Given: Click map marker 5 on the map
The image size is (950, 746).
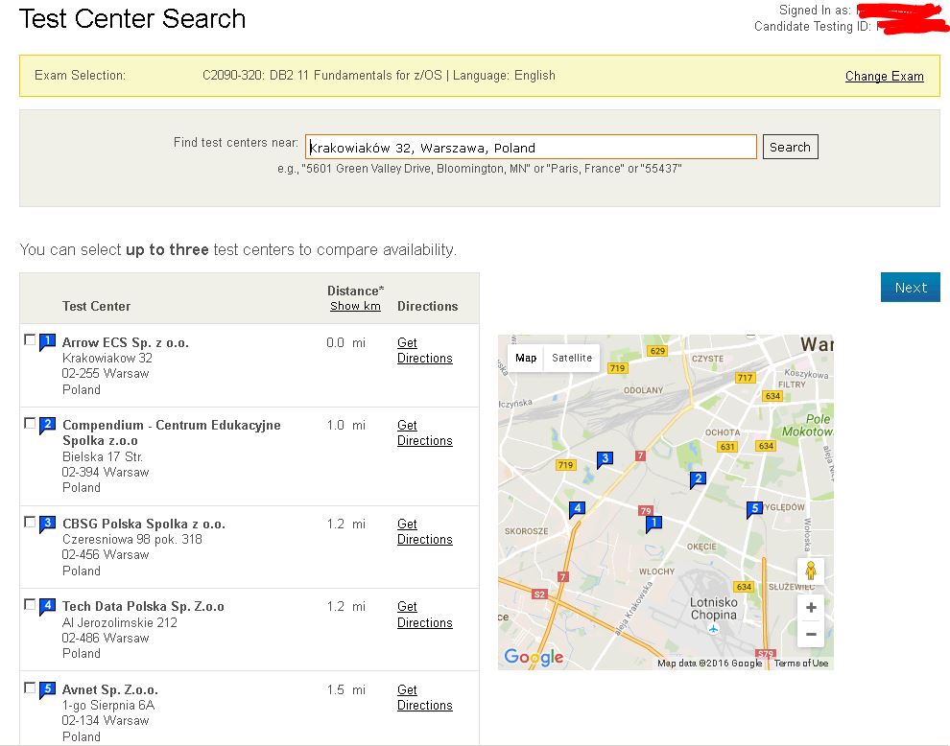Looking at the screenshot, I should pyautogui.click(x=753, y=510).
